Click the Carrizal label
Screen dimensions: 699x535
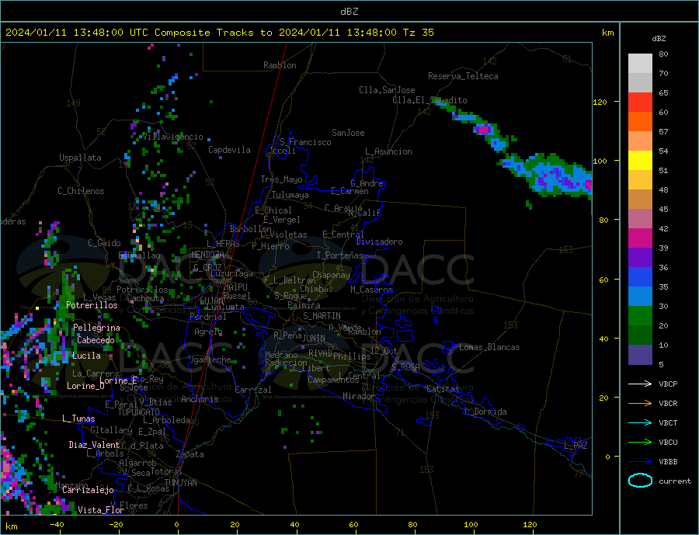point(253,390)
